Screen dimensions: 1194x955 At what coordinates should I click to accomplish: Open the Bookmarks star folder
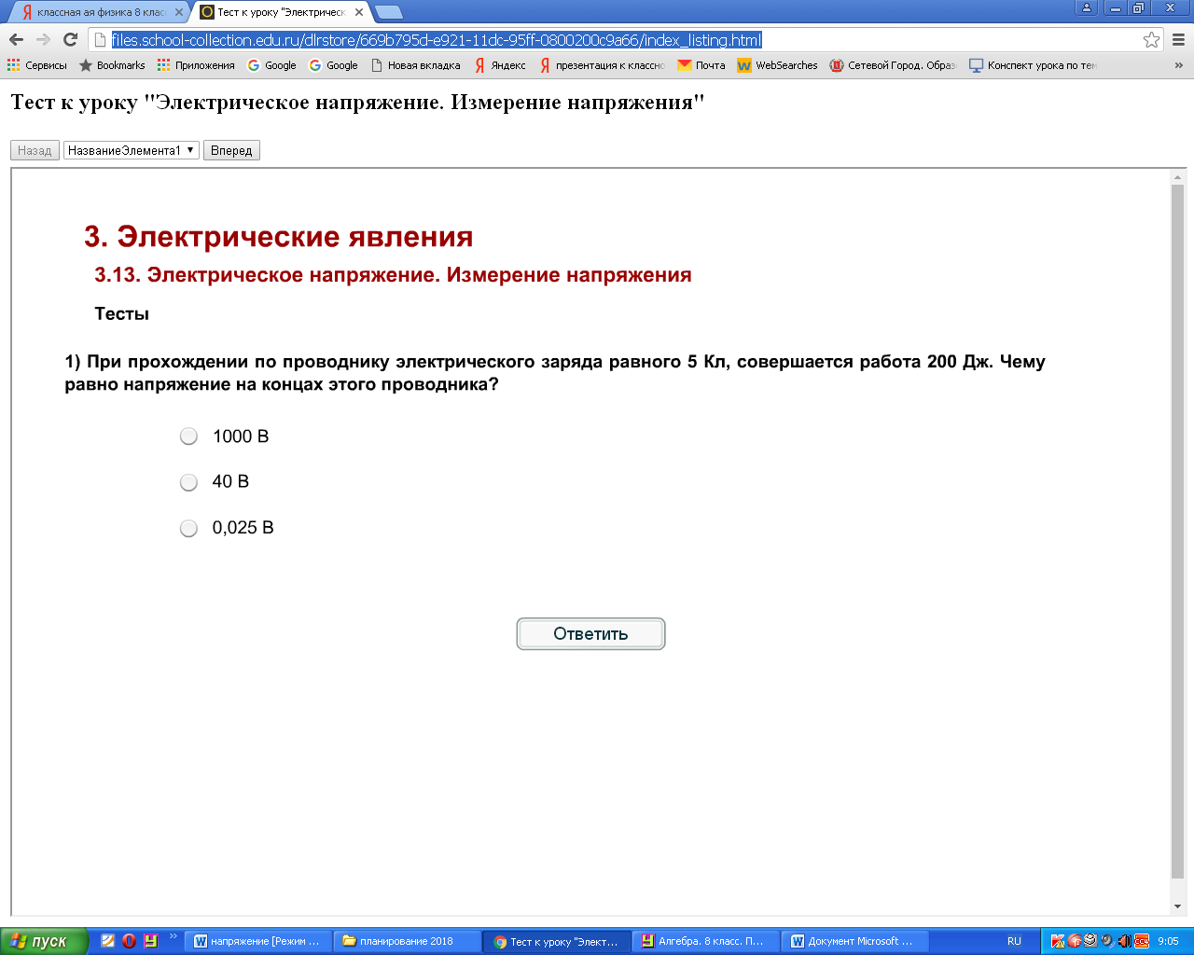[112, 65]
